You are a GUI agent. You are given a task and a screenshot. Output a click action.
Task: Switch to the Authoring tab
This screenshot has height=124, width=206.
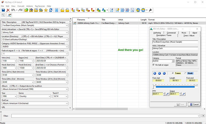coord(157,33)
